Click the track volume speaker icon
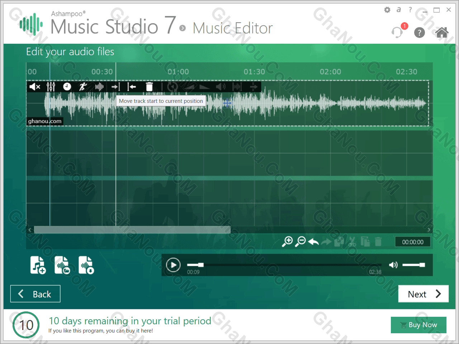The width and height of the screenshot is (459, 344). coord(221,87)
